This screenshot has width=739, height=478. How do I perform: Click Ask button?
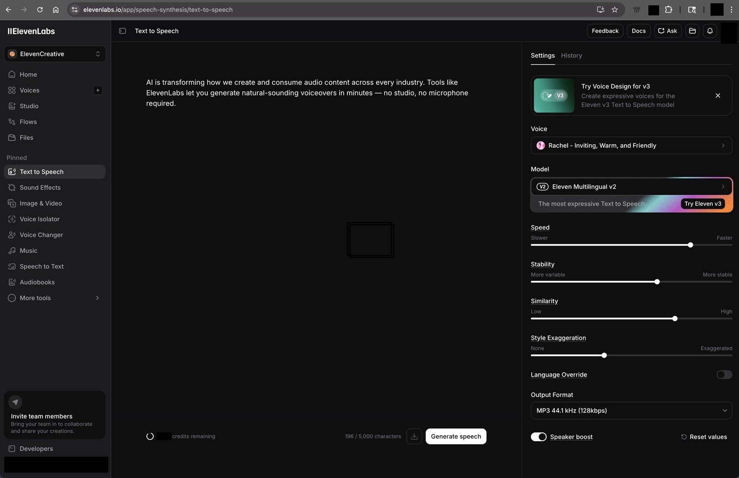(x=668, y=31)
